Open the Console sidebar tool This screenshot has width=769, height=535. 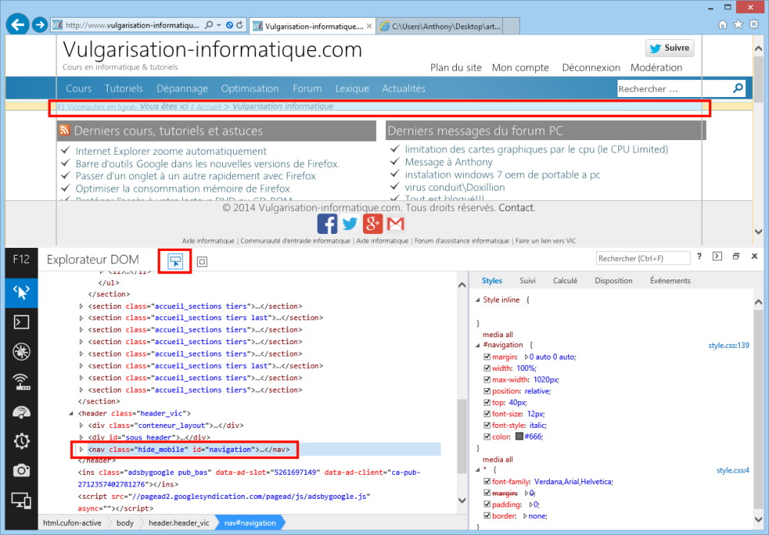22,322
